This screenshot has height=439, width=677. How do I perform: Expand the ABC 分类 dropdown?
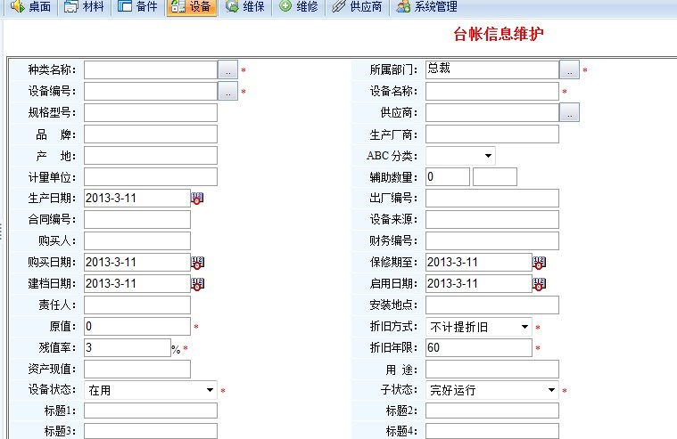click(487, 156)
